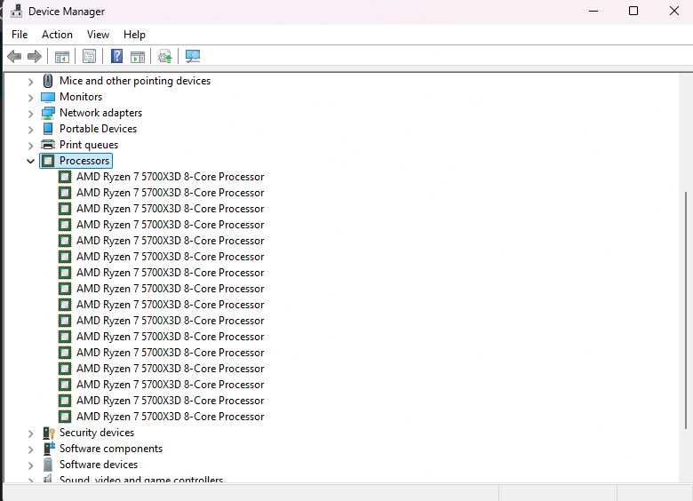Expand the Network adapters node
The width and height of the screenshot is (693, 501).
[30, 114]
